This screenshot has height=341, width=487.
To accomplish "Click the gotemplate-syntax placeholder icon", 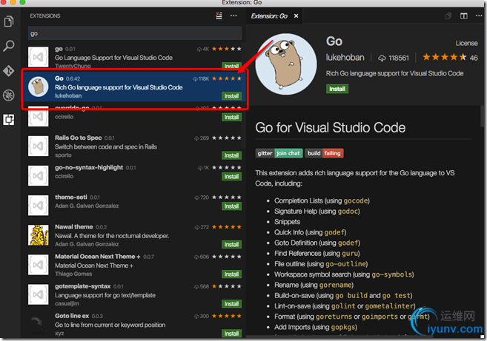I will [x=39, y=294].
